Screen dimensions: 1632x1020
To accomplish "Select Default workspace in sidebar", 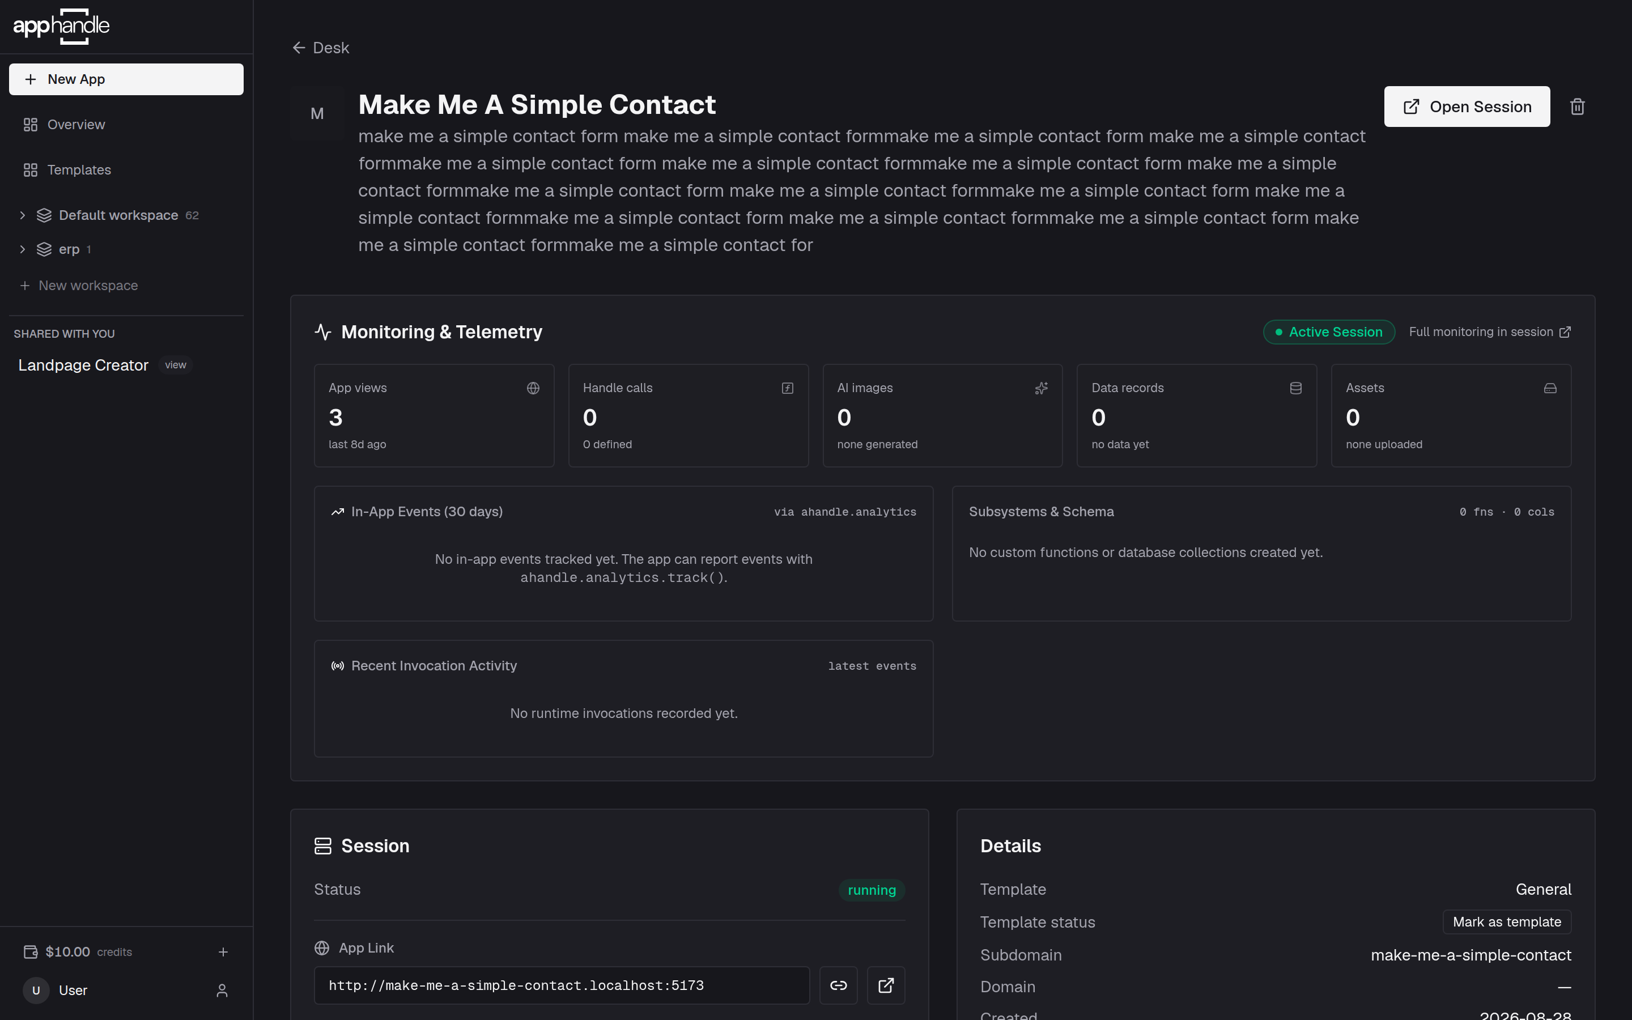I will coord(118,215).
